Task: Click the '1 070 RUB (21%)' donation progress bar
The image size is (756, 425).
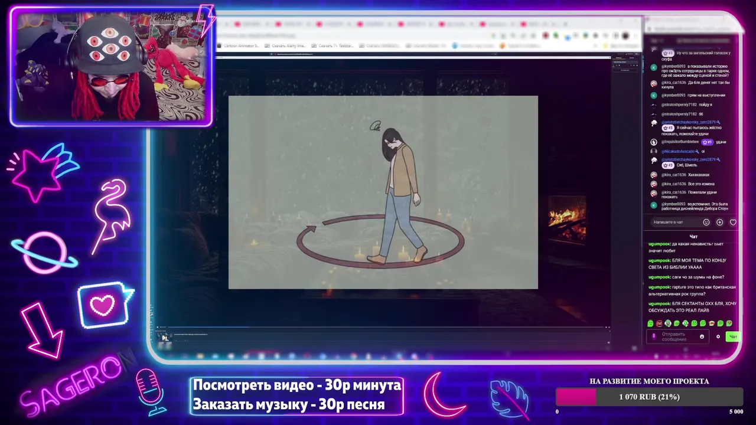Action: point(649,397)
